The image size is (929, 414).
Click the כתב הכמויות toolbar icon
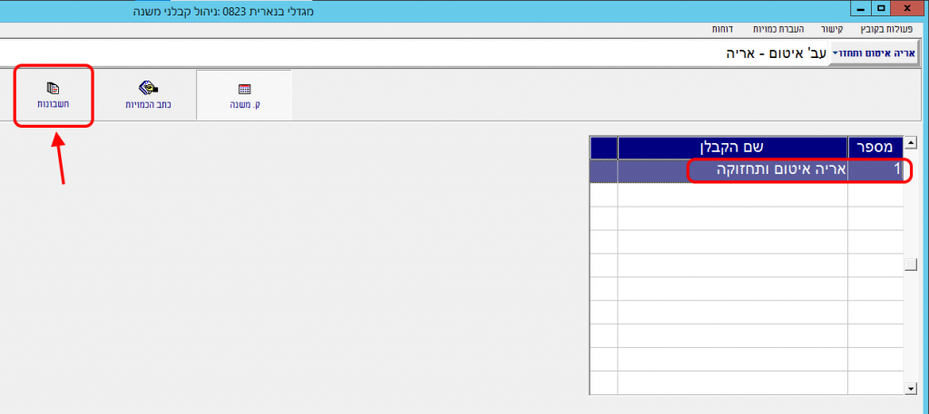149,95
